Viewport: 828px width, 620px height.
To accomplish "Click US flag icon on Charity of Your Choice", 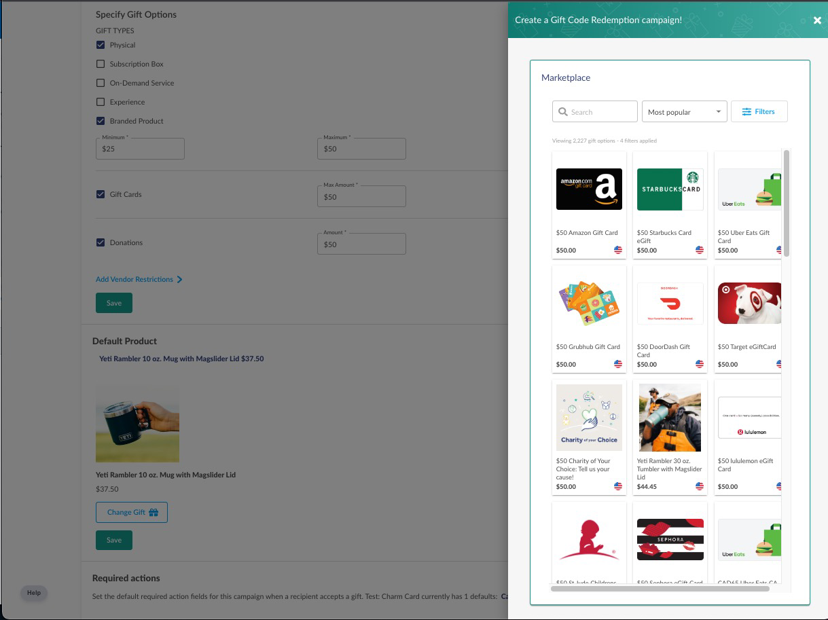I will click(618, 486).
